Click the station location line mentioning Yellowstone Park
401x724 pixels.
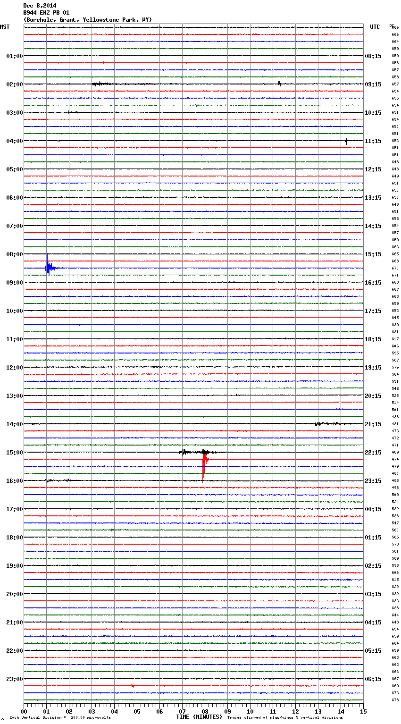click(x=88, y=20)
